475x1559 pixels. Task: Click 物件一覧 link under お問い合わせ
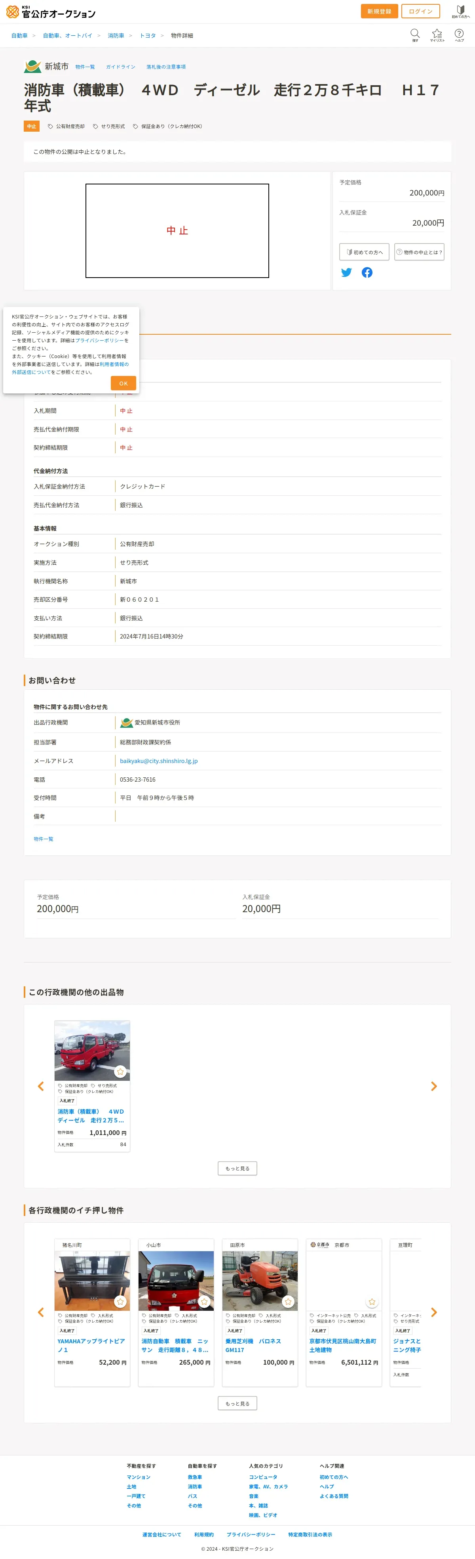(x=44, y=839)
